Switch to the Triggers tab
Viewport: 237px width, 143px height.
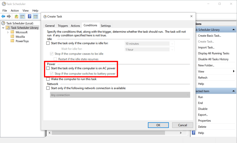(x=63, y=26)
